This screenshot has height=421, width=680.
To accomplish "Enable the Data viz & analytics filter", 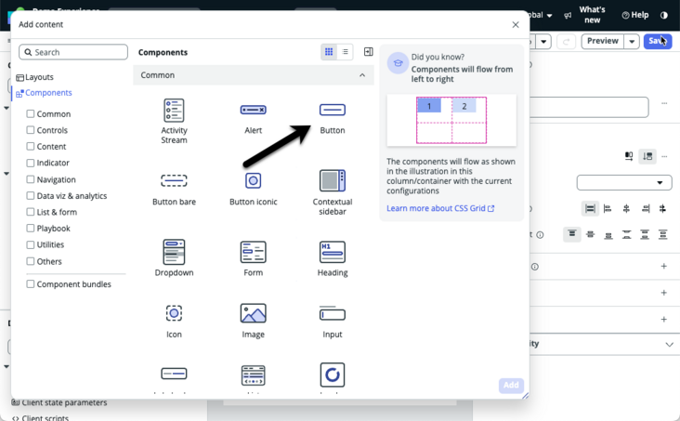I will click(31, 195).
